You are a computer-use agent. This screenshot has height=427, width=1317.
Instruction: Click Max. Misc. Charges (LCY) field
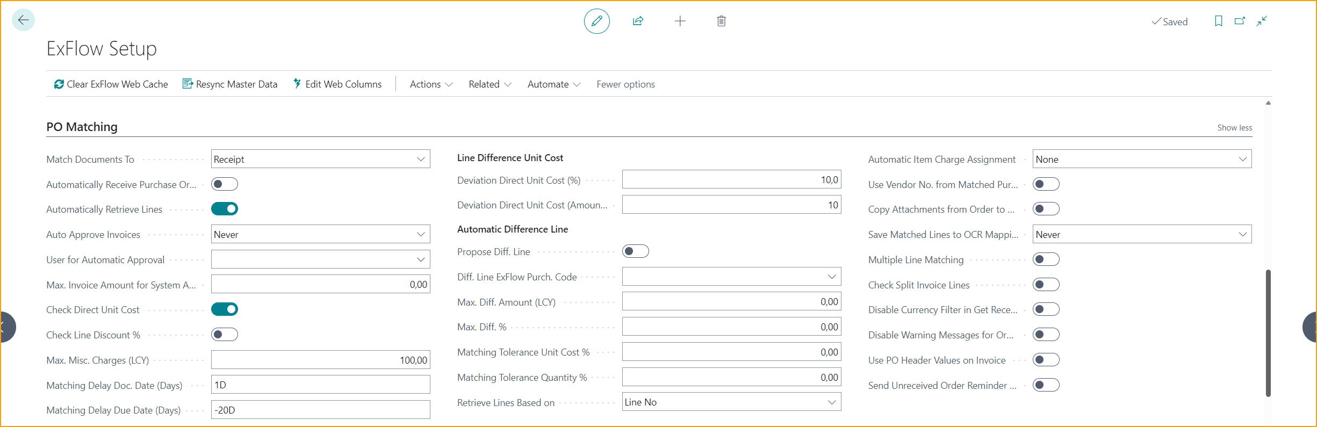coord(321,360)
